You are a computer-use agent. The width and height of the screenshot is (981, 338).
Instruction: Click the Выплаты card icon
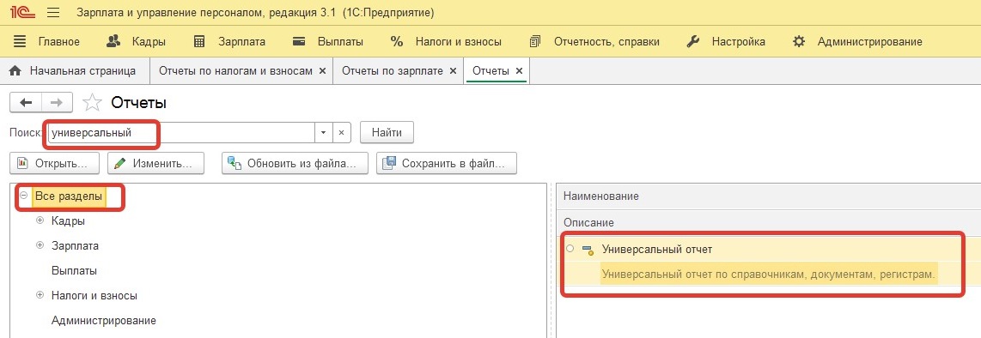[299, 42]
